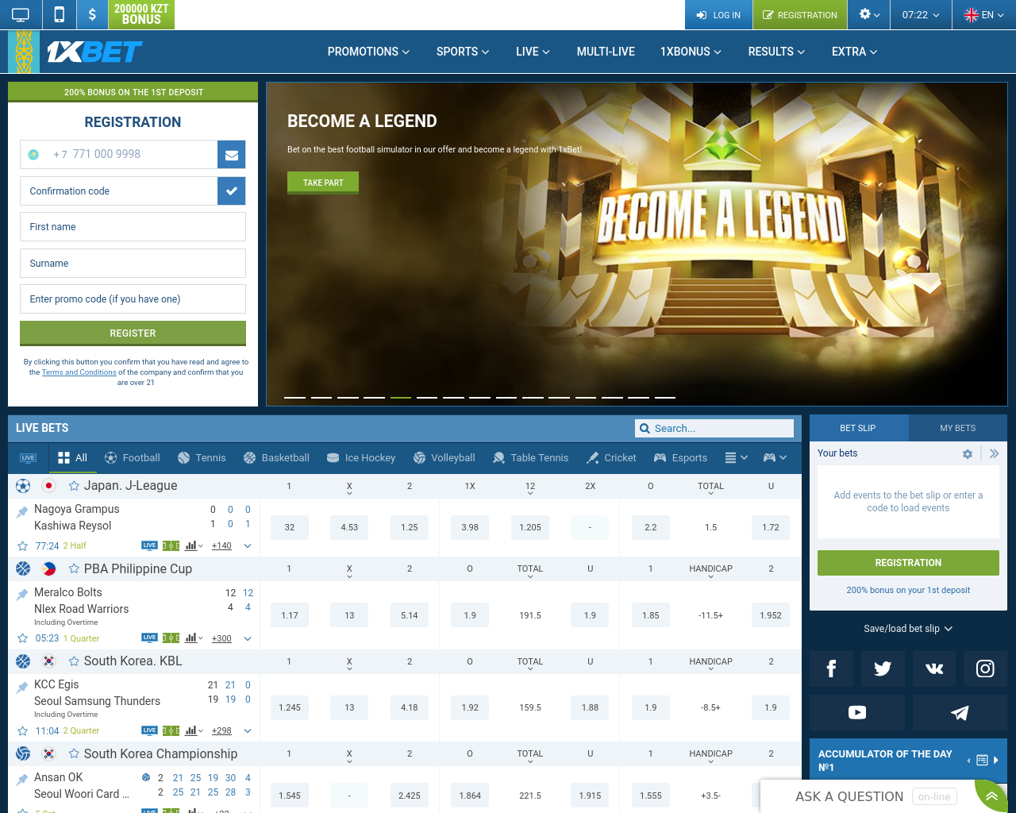The image size is (1016, 813).
Task: Open Facebook social icon
Action: (x=831, y=669)
